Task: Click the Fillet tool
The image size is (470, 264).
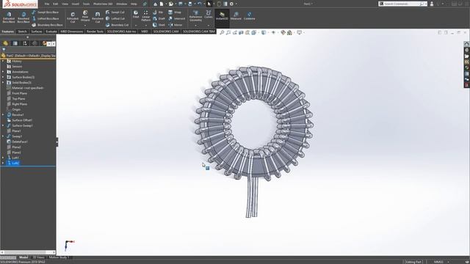Action: click(x=136, y=15)
